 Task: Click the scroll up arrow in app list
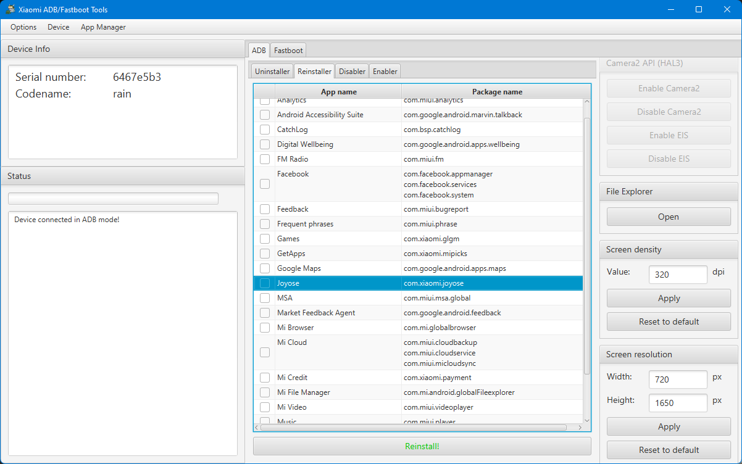point(586,102)
